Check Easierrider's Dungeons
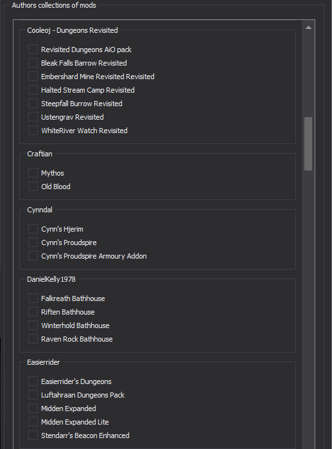Image resolution: width=332 pixels, height=449 pixels. [33, 381]
